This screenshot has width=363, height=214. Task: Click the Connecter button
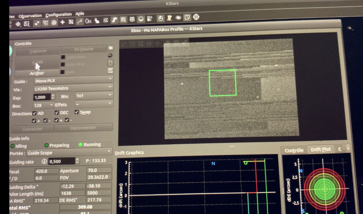point(32,129)
